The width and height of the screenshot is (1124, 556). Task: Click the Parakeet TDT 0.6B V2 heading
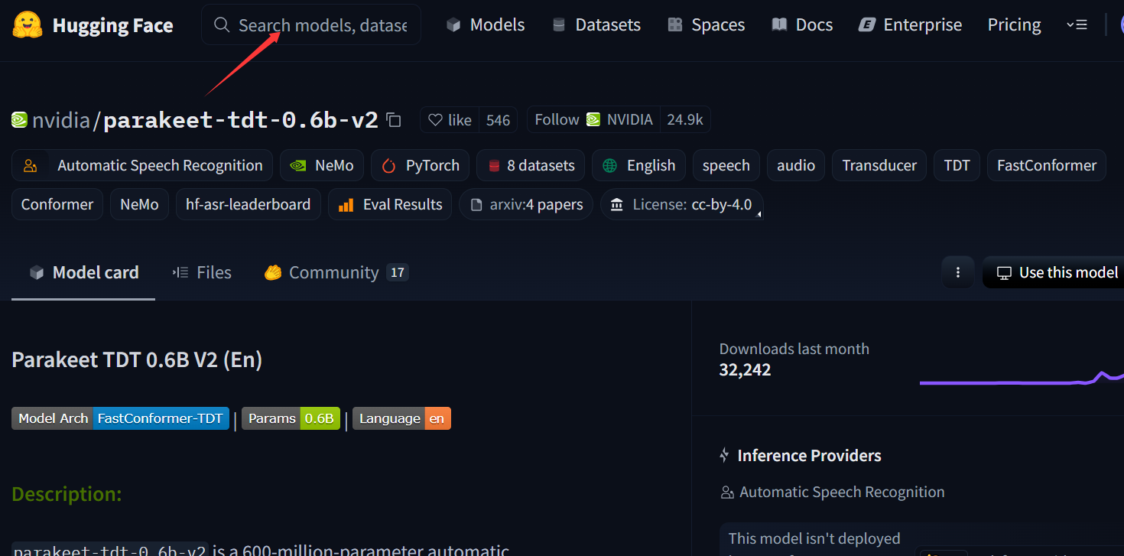[137, 359]
